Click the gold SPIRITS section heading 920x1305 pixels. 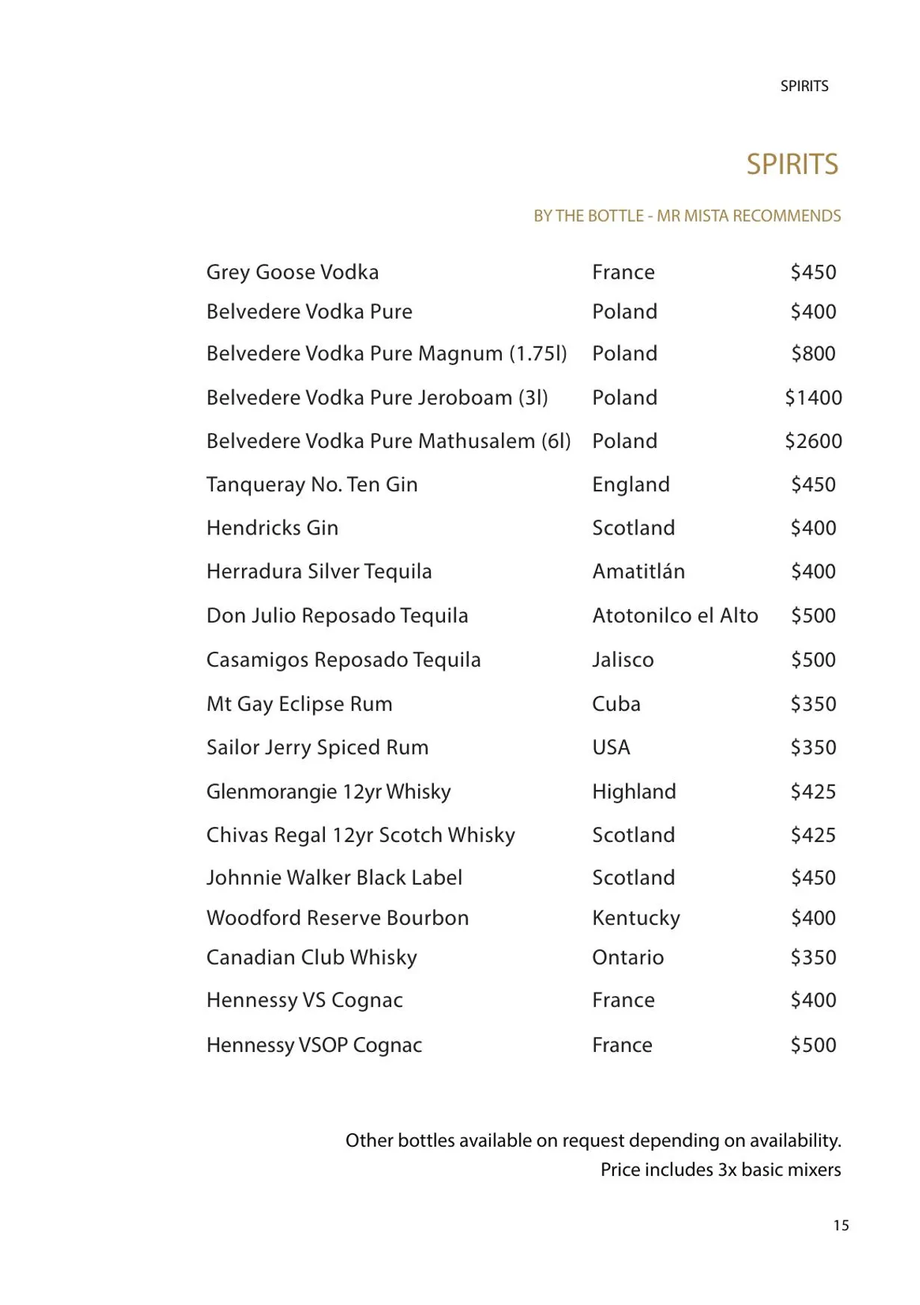(x=792, y=163)
